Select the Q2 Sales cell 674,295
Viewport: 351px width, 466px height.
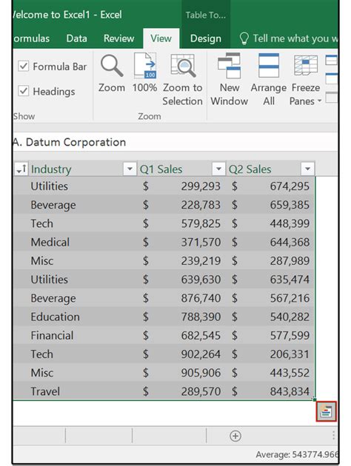(x=271, y=186)
